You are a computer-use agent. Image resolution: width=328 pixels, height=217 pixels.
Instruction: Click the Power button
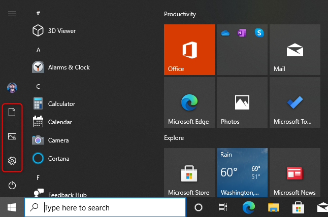pyautogui.click(x=12, y=186)
